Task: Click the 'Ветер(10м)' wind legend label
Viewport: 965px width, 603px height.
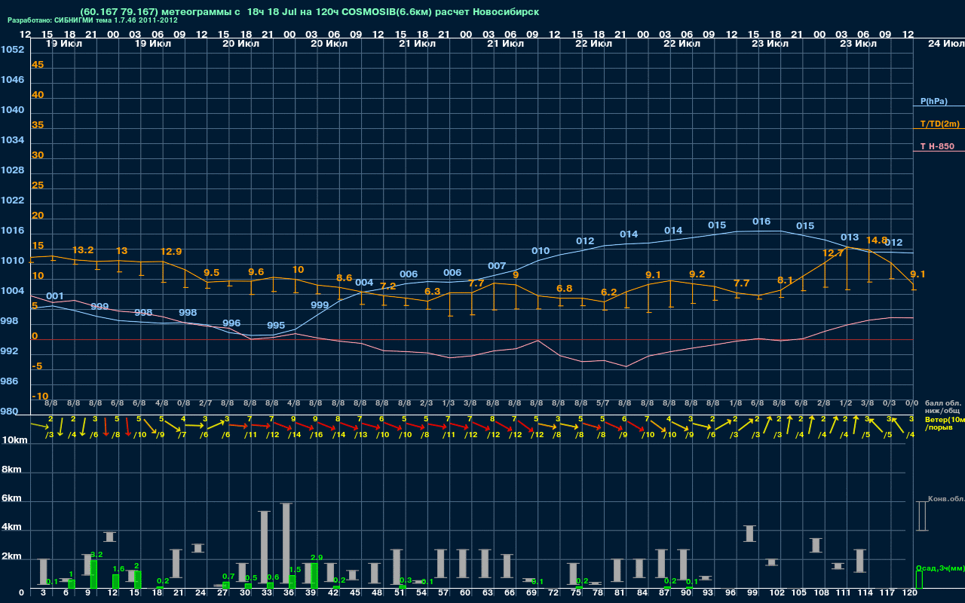Action: click(x=945, y=419)
